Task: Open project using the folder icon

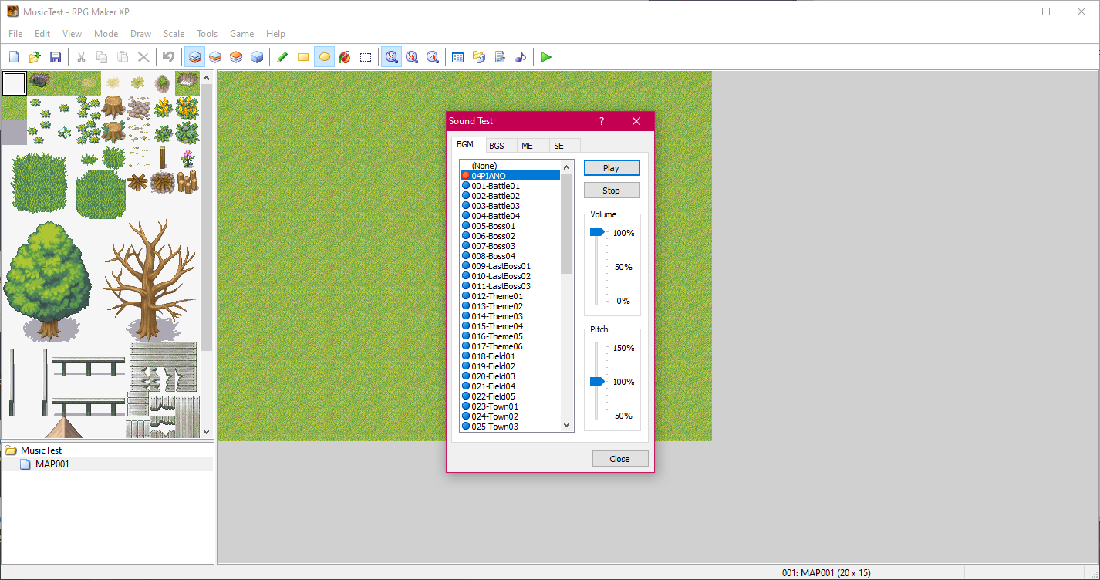Action: tap(35, 57)
